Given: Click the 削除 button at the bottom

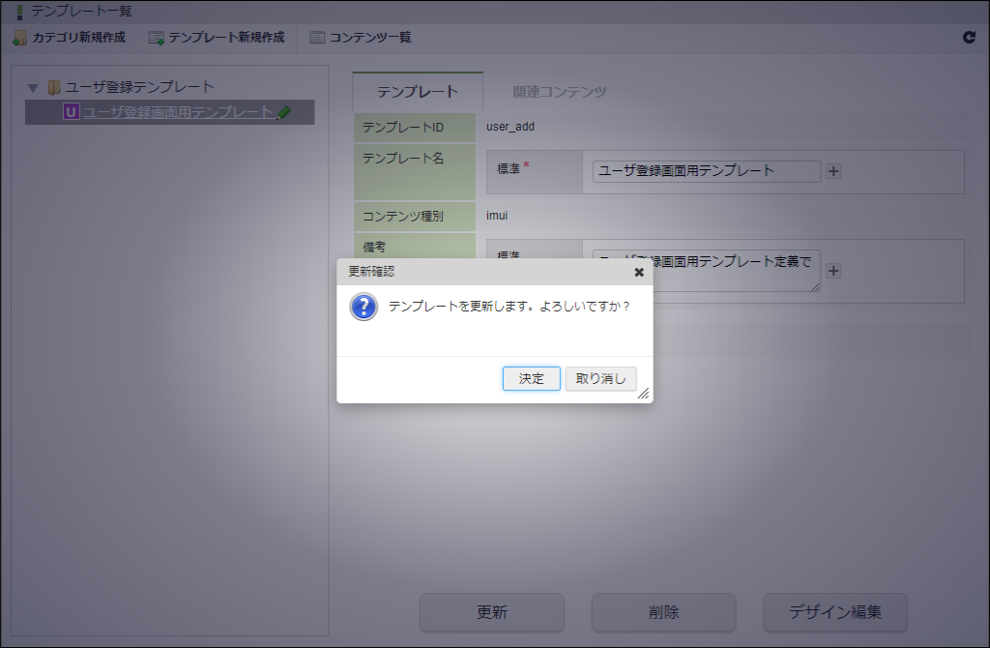Looking at the screenshot, I should (663, 612).
